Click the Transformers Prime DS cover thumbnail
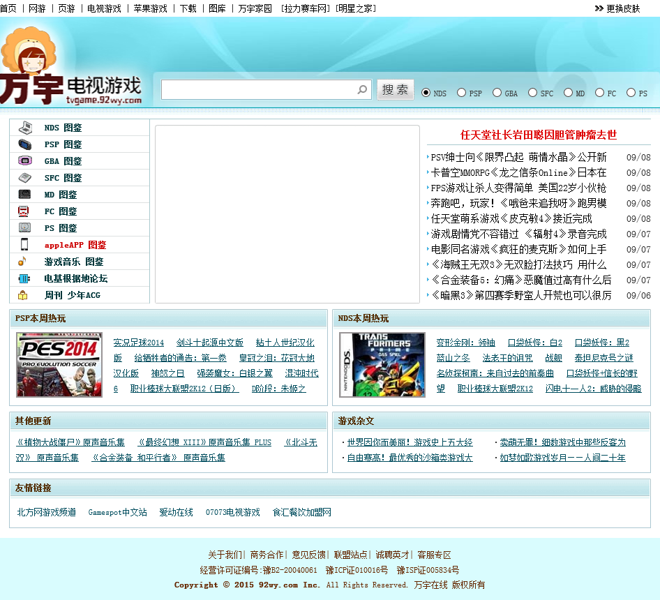The width and height of the screenshot is (660, 600). 382,365
